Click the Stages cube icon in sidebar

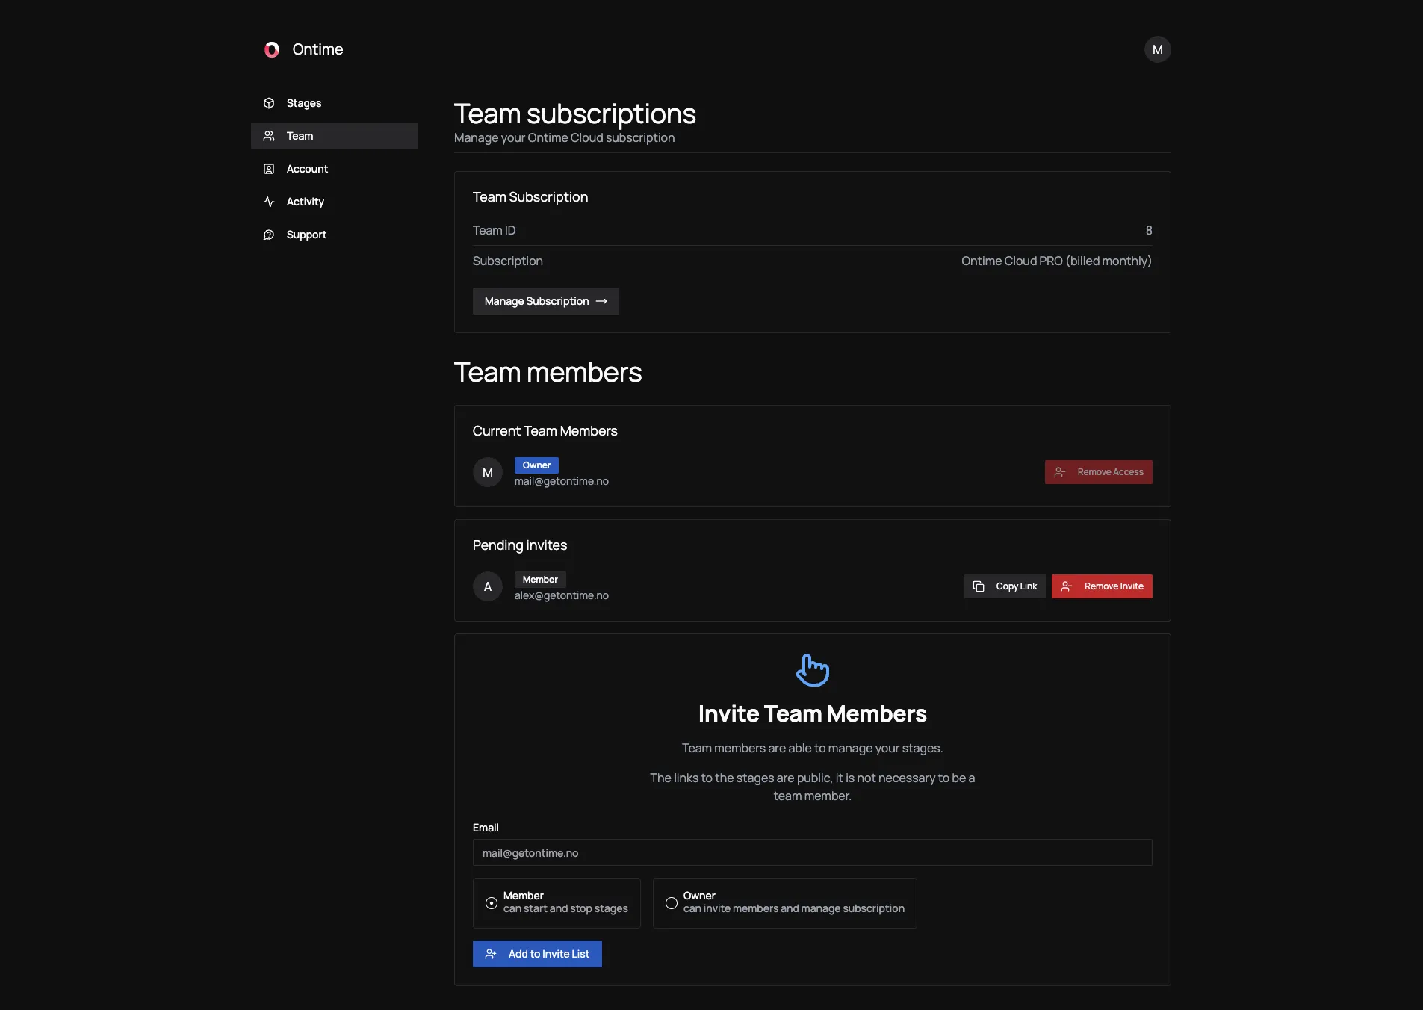[x=269, y=103]
